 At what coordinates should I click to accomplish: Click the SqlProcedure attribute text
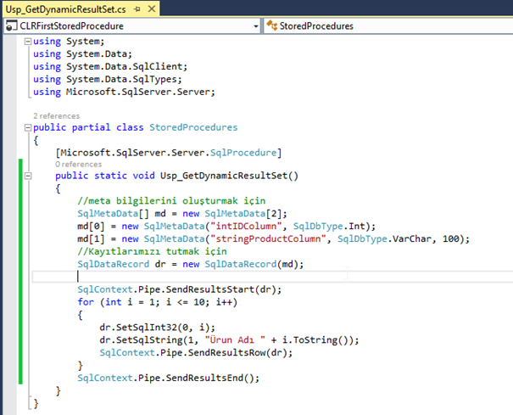coord(243,153)
